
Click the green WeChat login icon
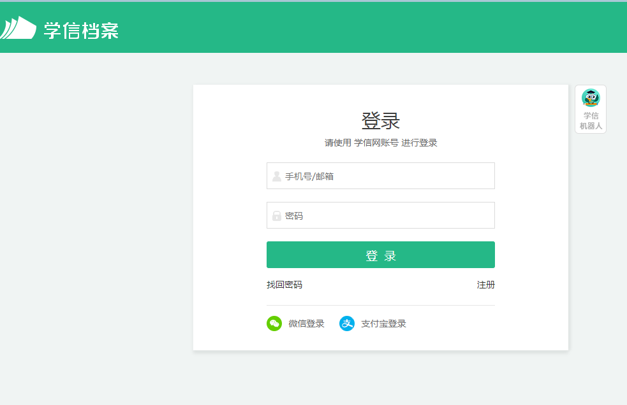point(274,323)
